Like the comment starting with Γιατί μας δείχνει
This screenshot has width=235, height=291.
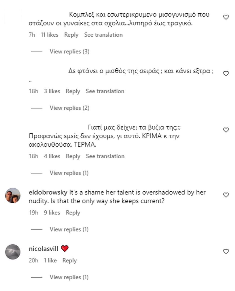(226, 130)
